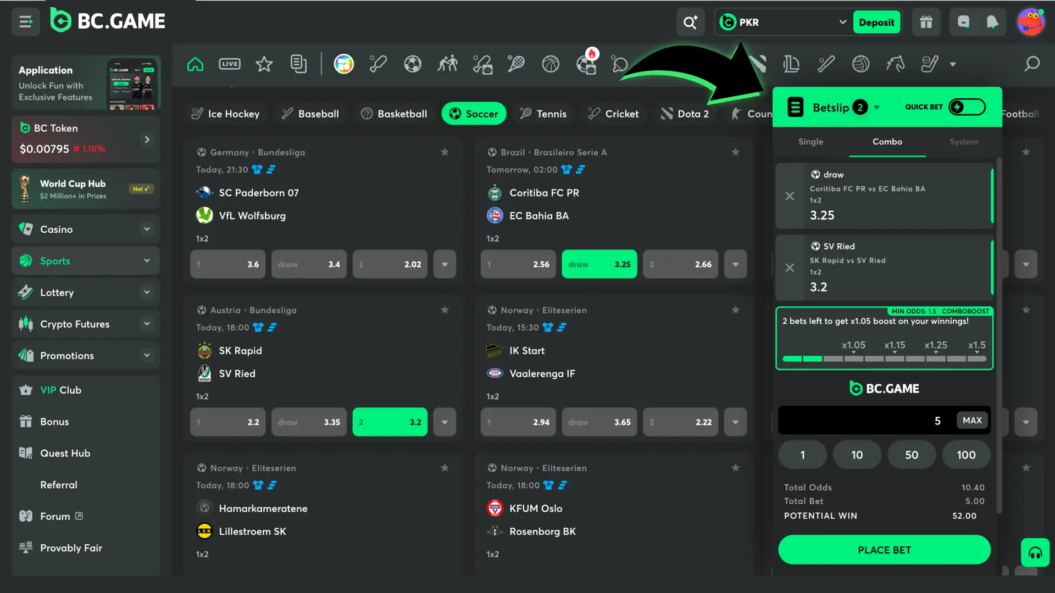Switch to Combo bet tab
1055x593 pixels.
pyautogui.click(x=887, y=142)
